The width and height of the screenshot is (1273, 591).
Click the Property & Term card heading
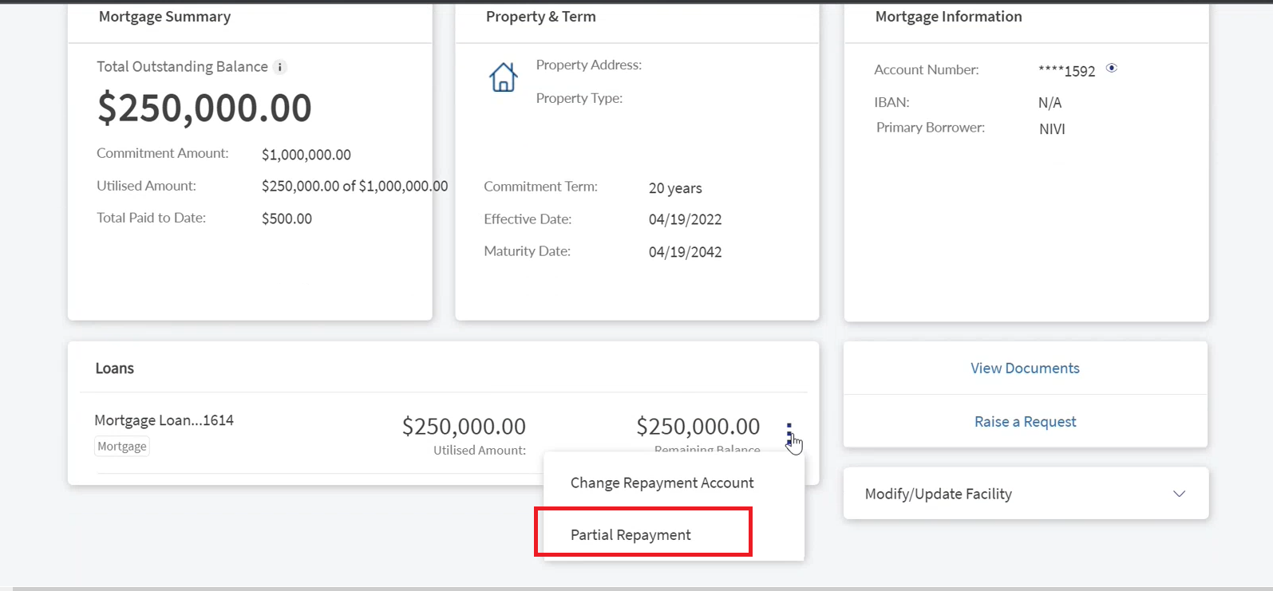click(x=540, y=17)
